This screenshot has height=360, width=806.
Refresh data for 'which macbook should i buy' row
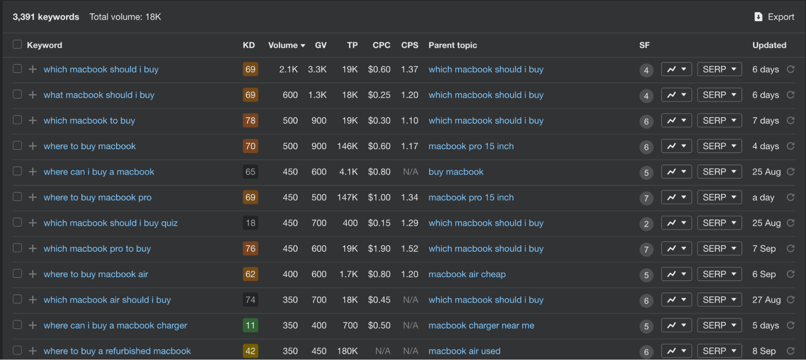coord(791,69)
